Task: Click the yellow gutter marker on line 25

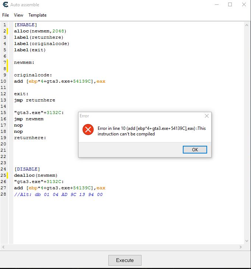Action: pyautogui.click(x=7, y=175)
